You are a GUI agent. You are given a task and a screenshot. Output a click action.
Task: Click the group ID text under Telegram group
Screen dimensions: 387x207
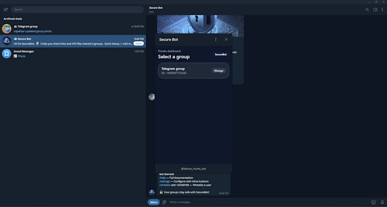pyautogui.click(x=174, y=73)
